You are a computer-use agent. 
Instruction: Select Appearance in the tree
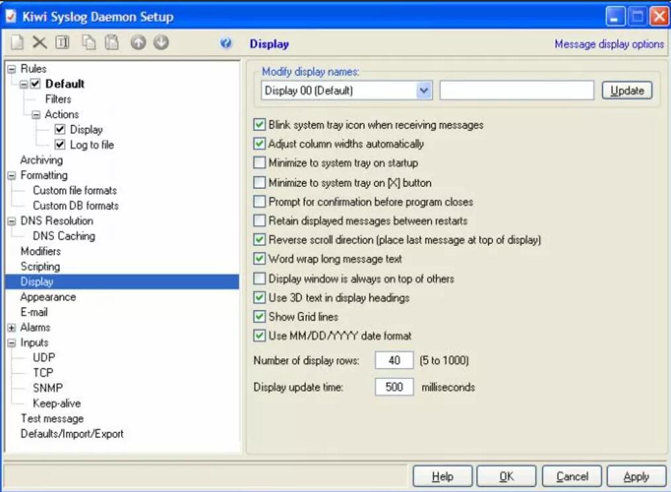click(x=48, y=297)
